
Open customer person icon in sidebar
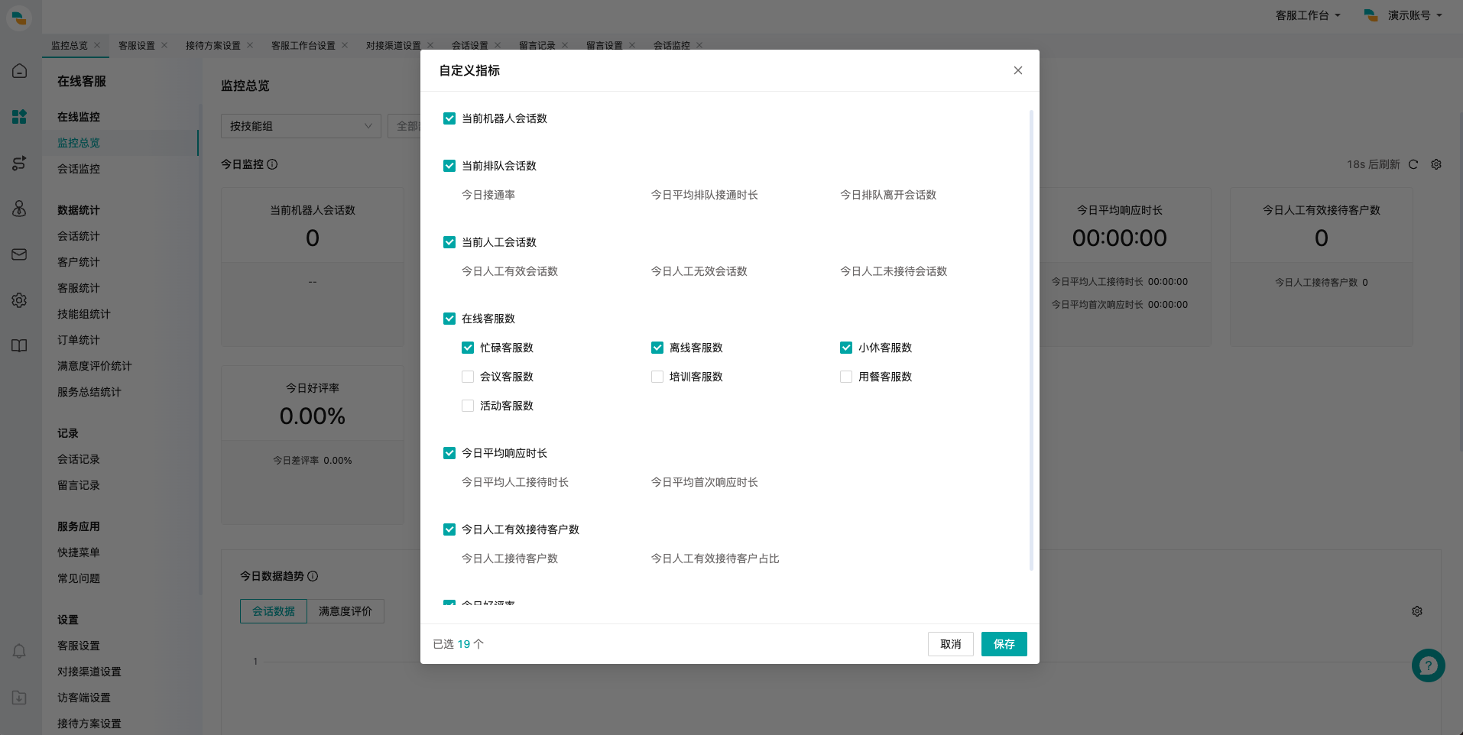click(20, 209)
